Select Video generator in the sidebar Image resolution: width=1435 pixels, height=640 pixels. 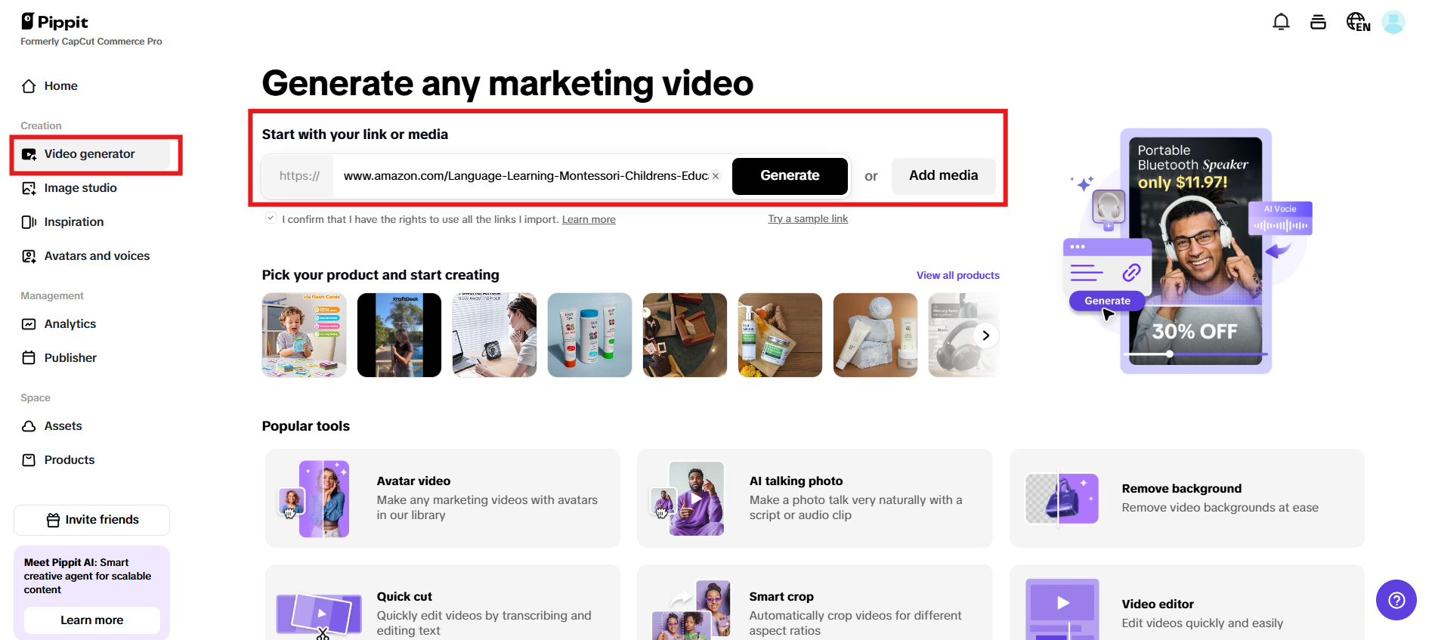(92, 154)
